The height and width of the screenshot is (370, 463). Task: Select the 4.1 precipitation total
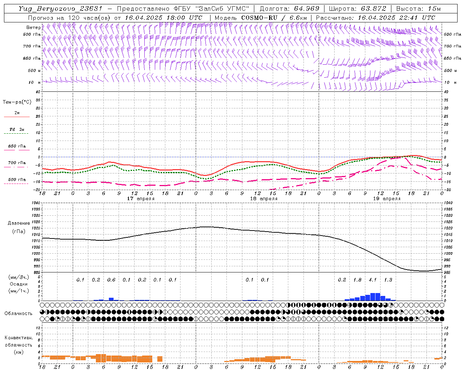pyautogui.click(x=373, y=280)
